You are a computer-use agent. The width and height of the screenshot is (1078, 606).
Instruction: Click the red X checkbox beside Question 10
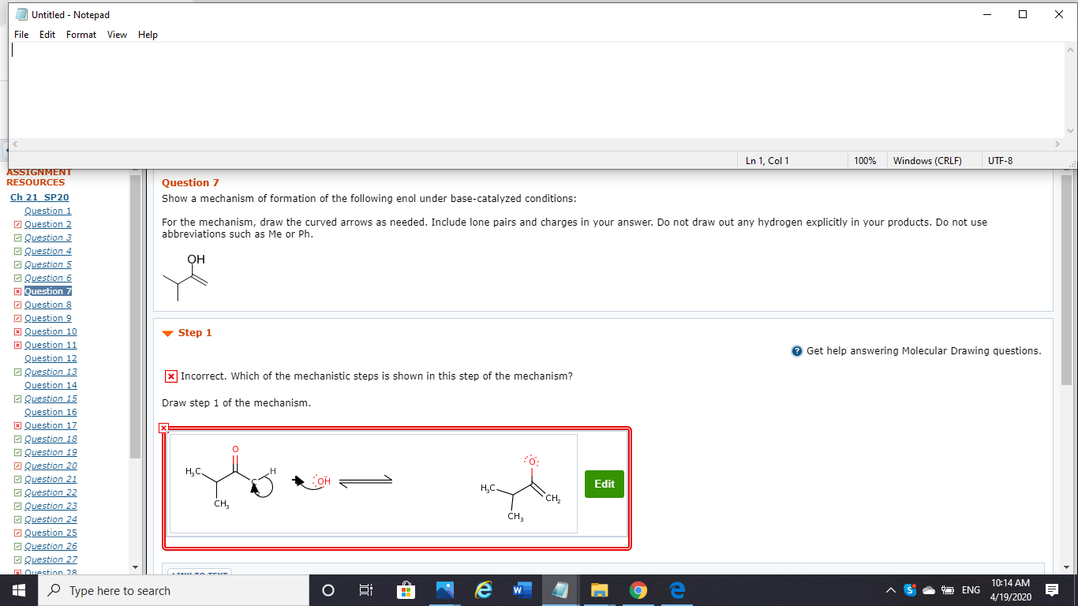17,331
